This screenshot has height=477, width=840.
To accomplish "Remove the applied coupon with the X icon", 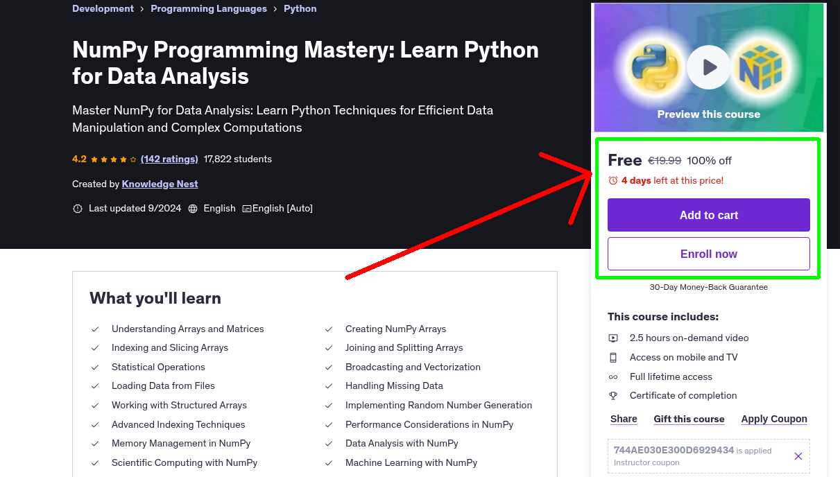I will 798,456.
